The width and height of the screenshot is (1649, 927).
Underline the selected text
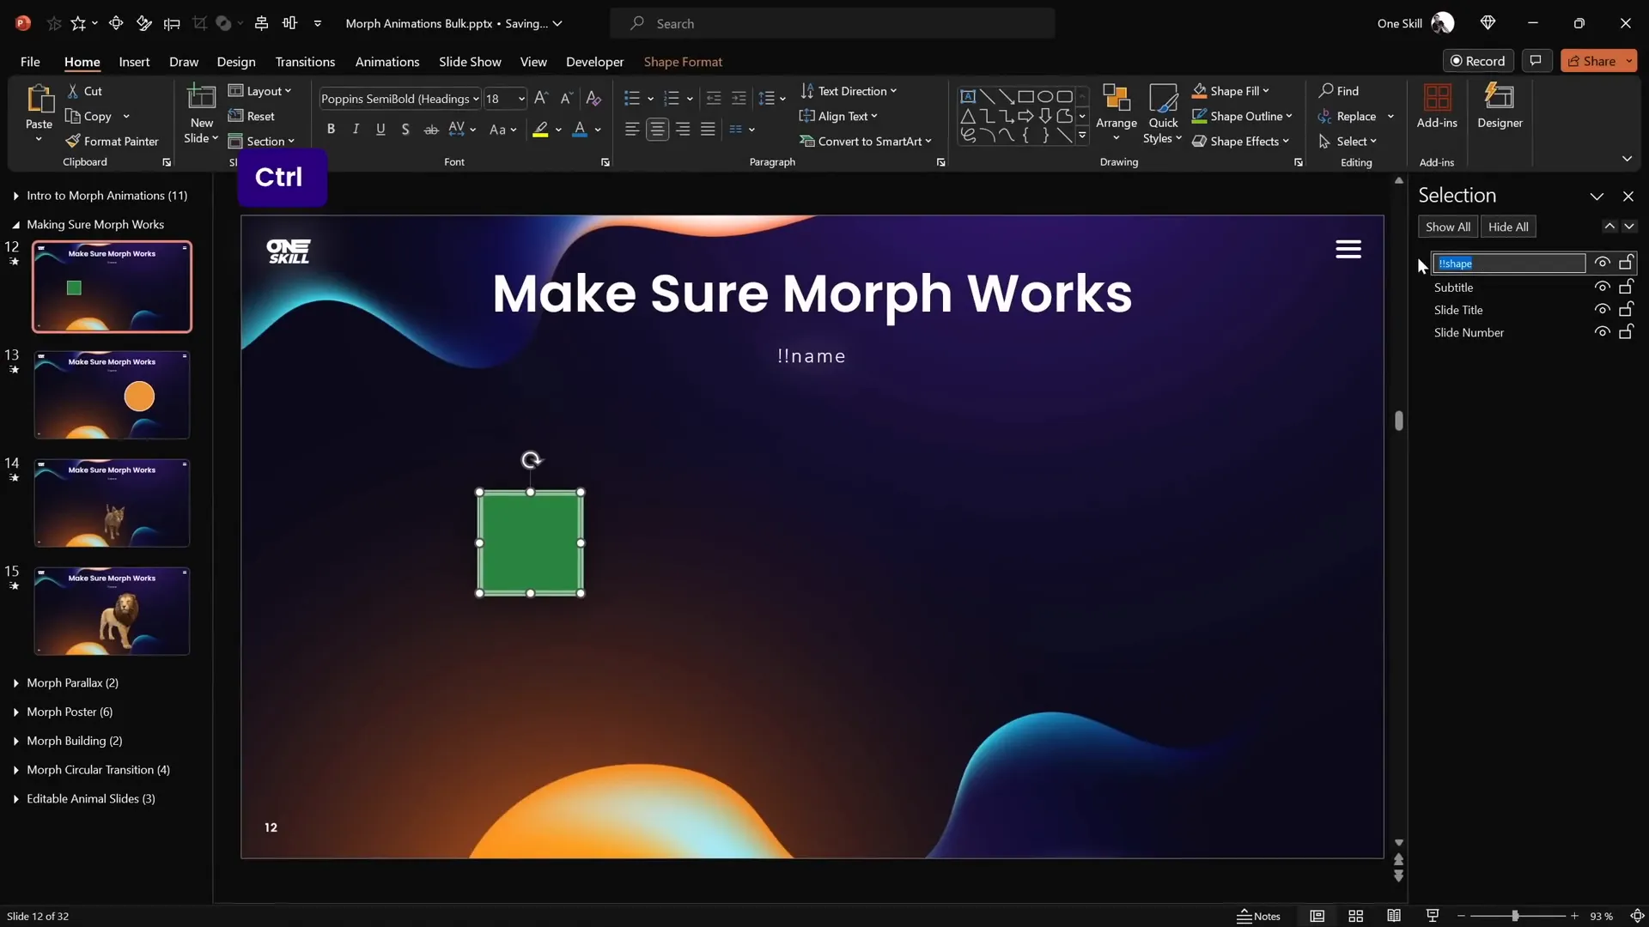pos(380,130)
